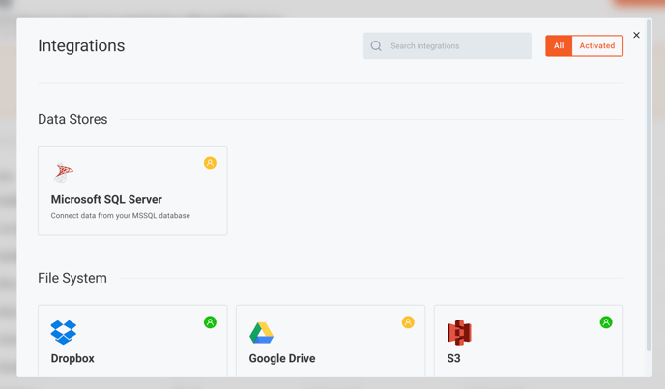This screenshot has height=389, width=665.
Task: Click the magnifier search icon
Action: (x=376, y=45)
